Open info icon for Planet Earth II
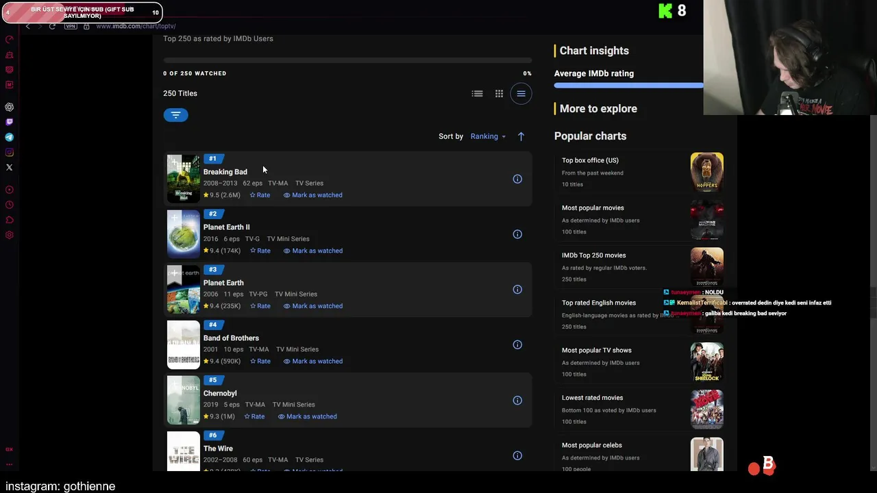 coord(517,234)
